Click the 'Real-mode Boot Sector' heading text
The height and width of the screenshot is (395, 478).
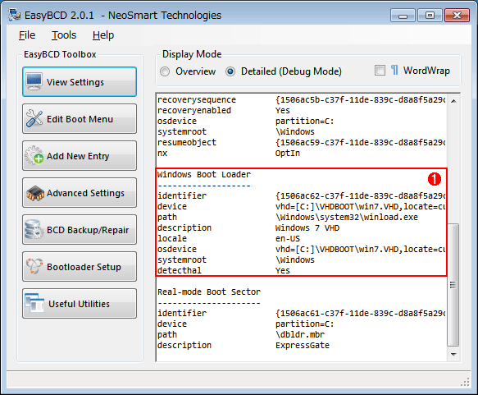pos(209,292)
